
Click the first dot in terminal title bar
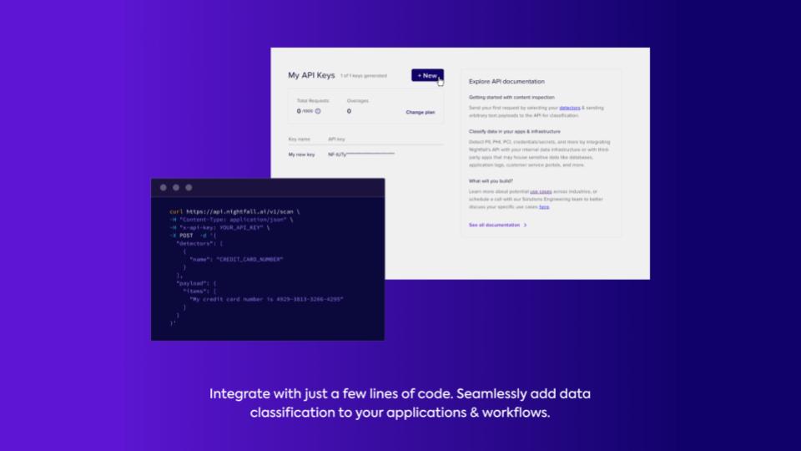[x=164, y=188]
